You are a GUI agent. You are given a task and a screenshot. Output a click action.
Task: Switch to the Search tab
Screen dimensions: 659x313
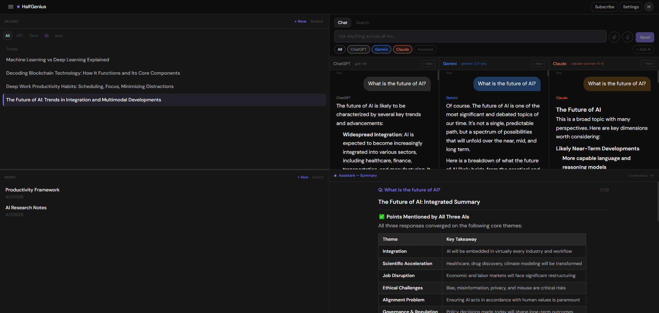tap(362, 23)
